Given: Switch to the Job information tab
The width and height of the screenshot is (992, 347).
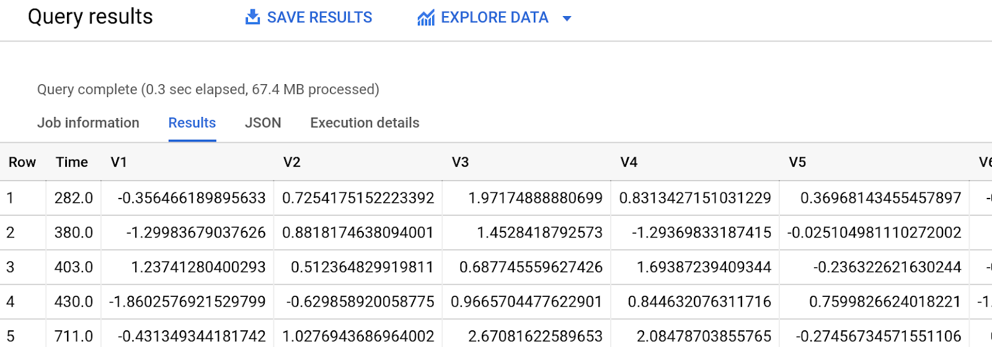Looking at the screenshot, I should click(88, 123).
